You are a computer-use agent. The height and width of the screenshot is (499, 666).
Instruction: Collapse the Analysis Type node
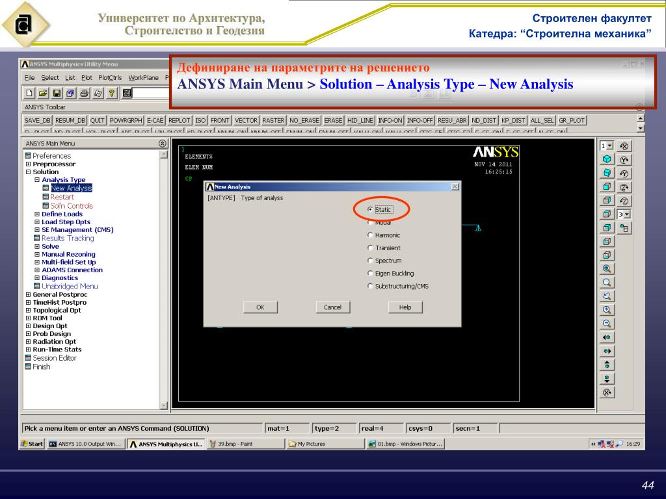37,179
